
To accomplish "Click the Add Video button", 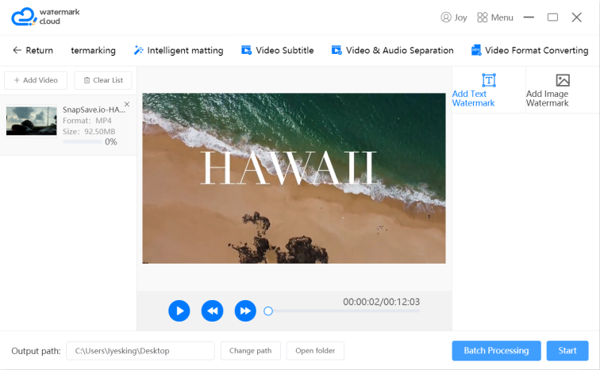I will pos(36,80).
